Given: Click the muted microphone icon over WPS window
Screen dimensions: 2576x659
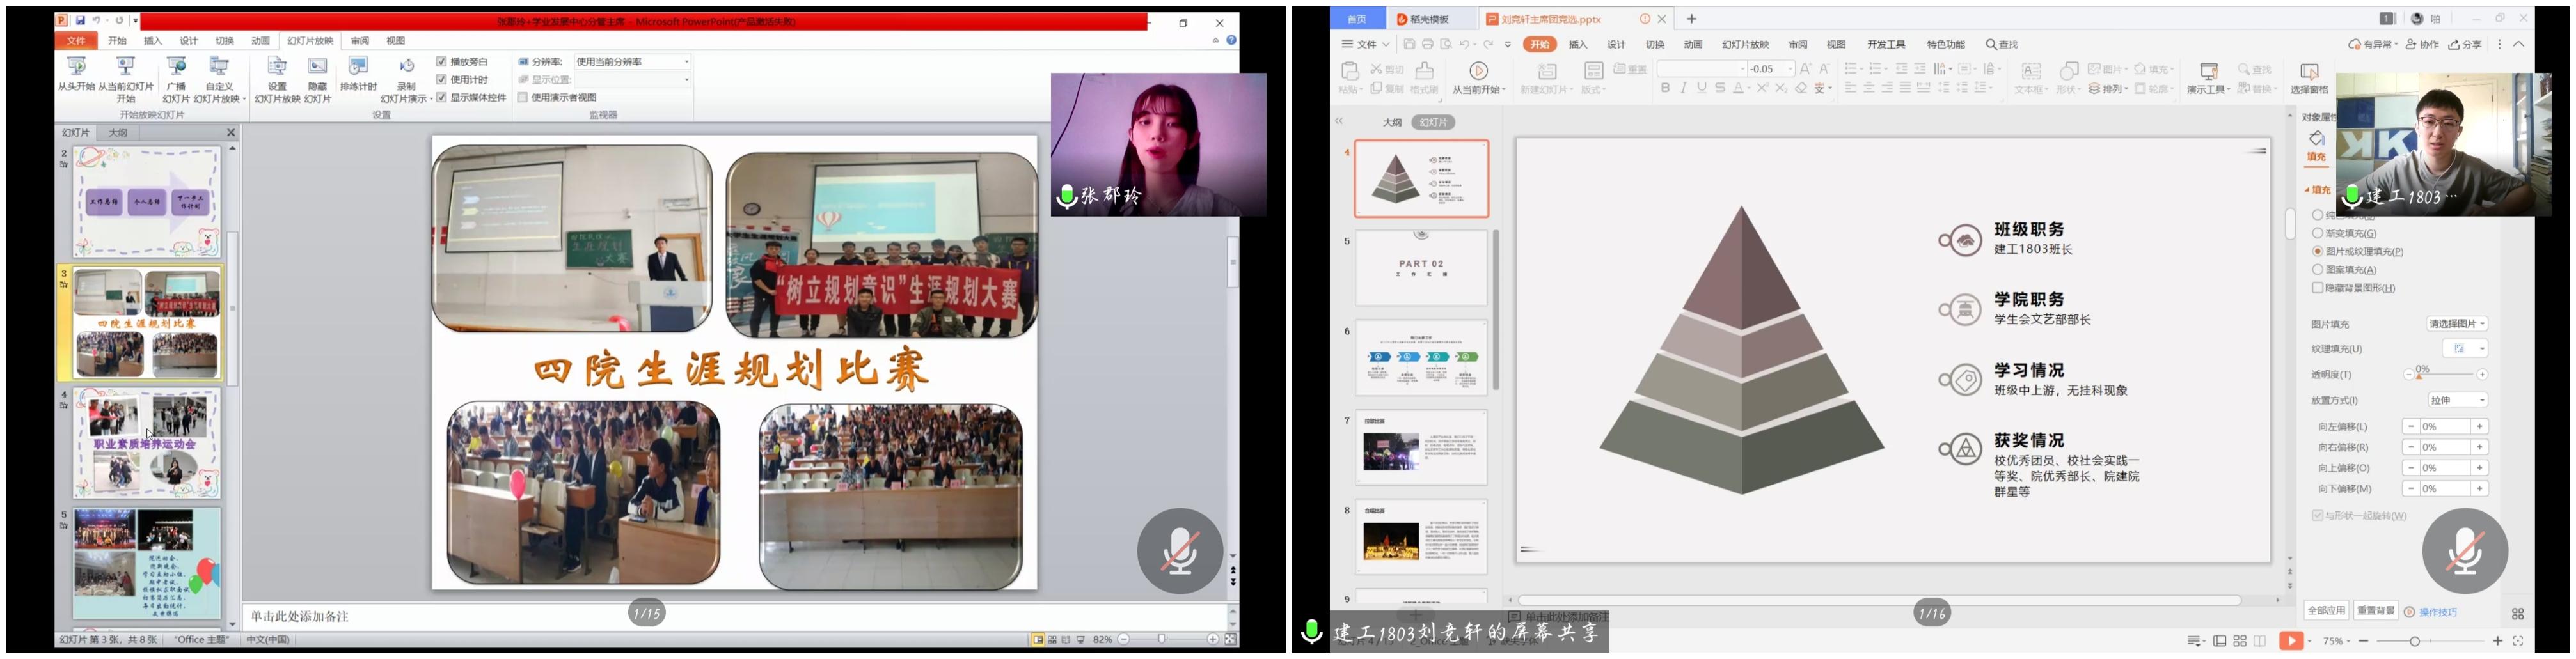Looking at the screenshot, I should click(x=2464, y=551).
